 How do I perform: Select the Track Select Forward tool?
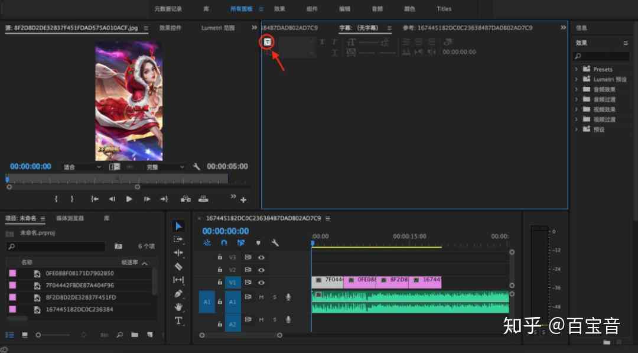pyautogui.click(x=178, y=239)
